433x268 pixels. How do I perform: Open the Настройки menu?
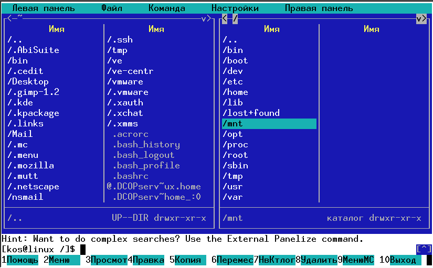pos(235,8)
